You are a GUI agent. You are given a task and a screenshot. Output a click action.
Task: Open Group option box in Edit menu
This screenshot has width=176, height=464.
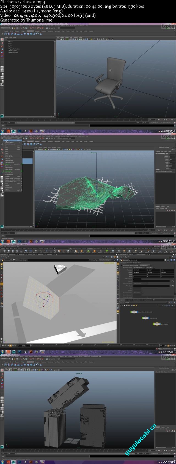tap(21, 184)
